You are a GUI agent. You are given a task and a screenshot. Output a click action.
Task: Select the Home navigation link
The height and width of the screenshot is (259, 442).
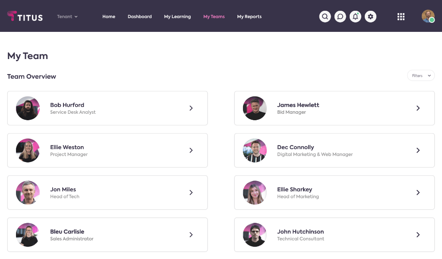(109, 17)
